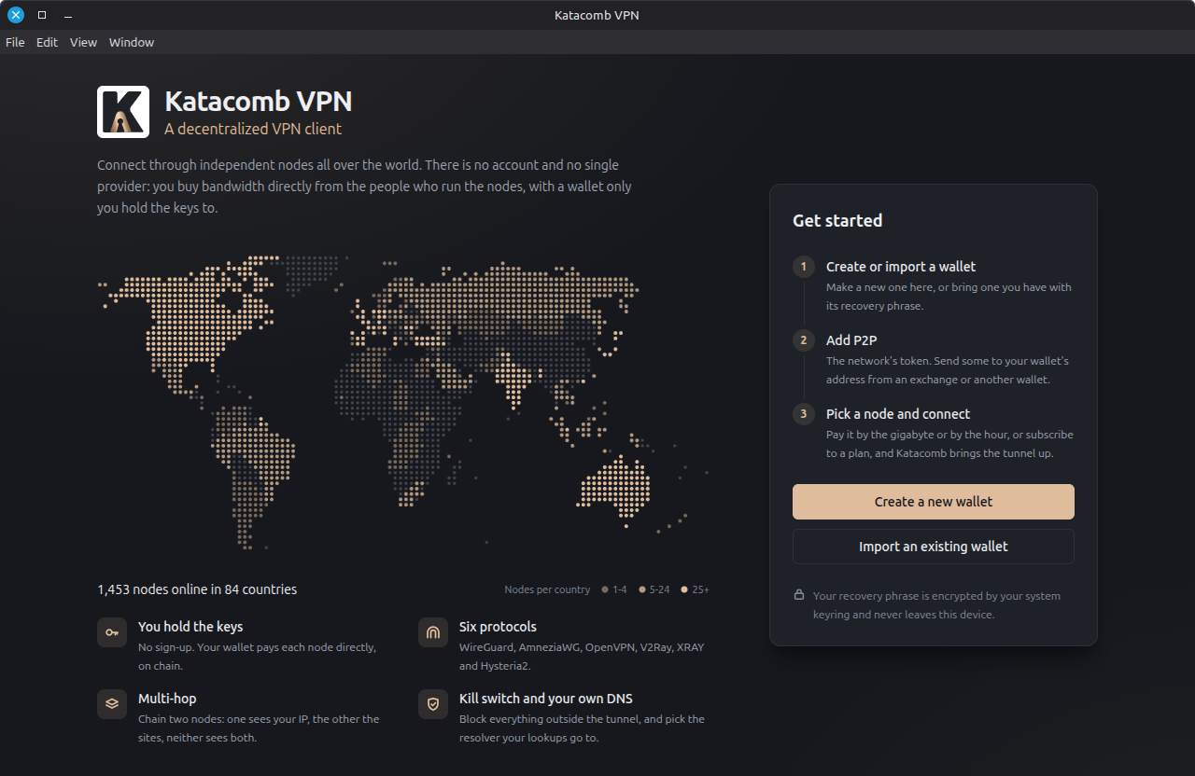Click the "Add P2P" step title
Screen dimensions: 1195x776
pos(851,340)
